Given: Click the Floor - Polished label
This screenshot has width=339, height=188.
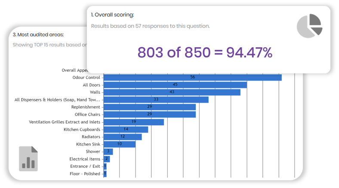Looking at the screenshot, I should (x=85, y=174).
